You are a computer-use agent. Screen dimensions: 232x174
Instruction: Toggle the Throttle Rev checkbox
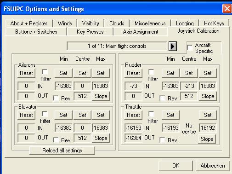pos(162,140)
